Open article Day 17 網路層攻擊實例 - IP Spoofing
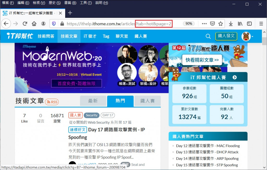267x170 pixels. coord(107,134)
